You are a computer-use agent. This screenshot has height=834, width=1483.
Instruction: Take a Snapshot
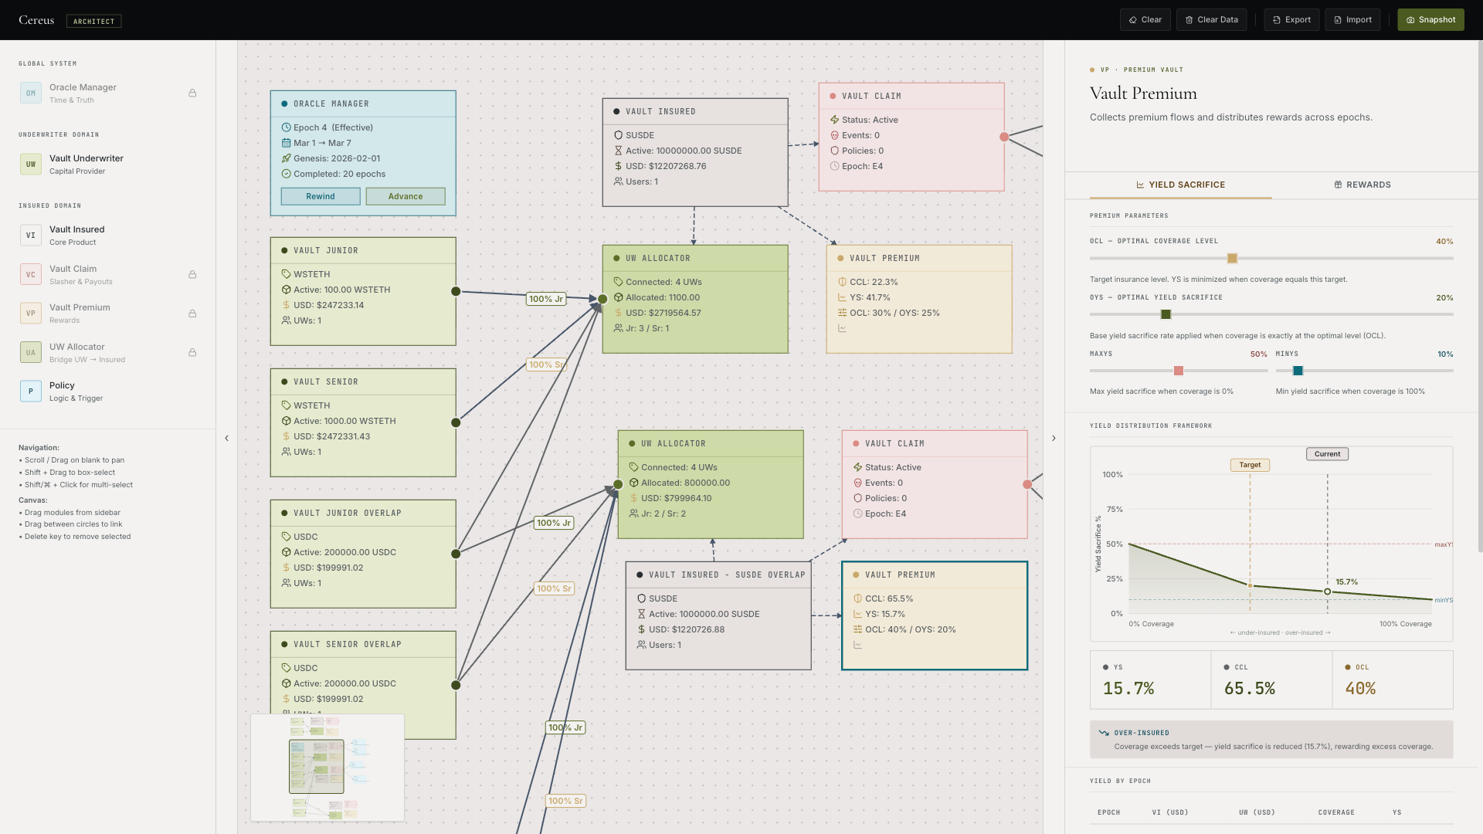(x=1430, y=20)
